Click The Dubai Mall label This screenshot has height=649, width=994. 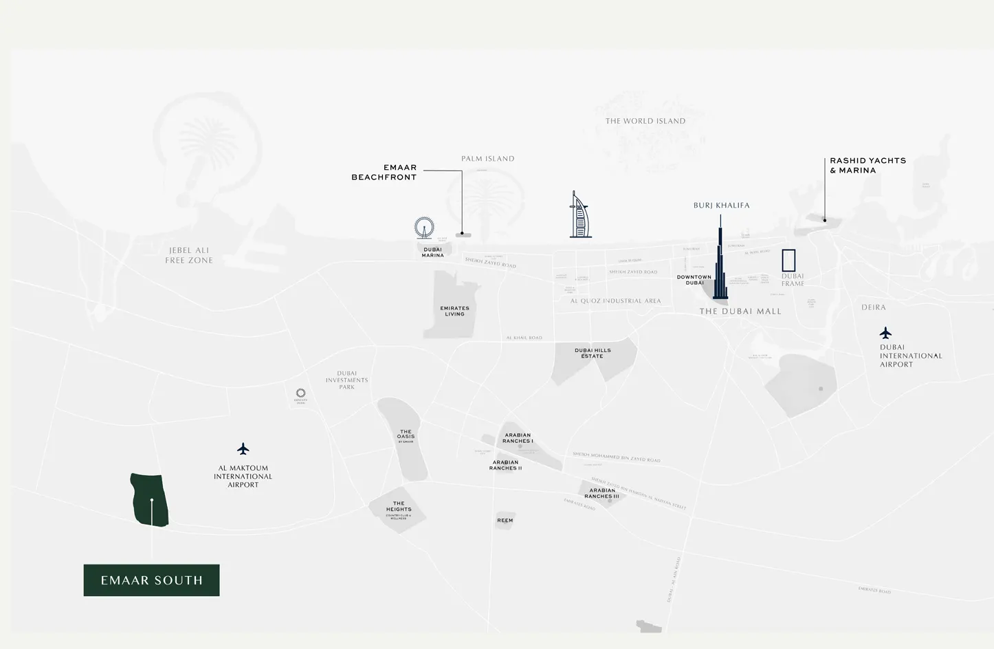click(740, 311)
